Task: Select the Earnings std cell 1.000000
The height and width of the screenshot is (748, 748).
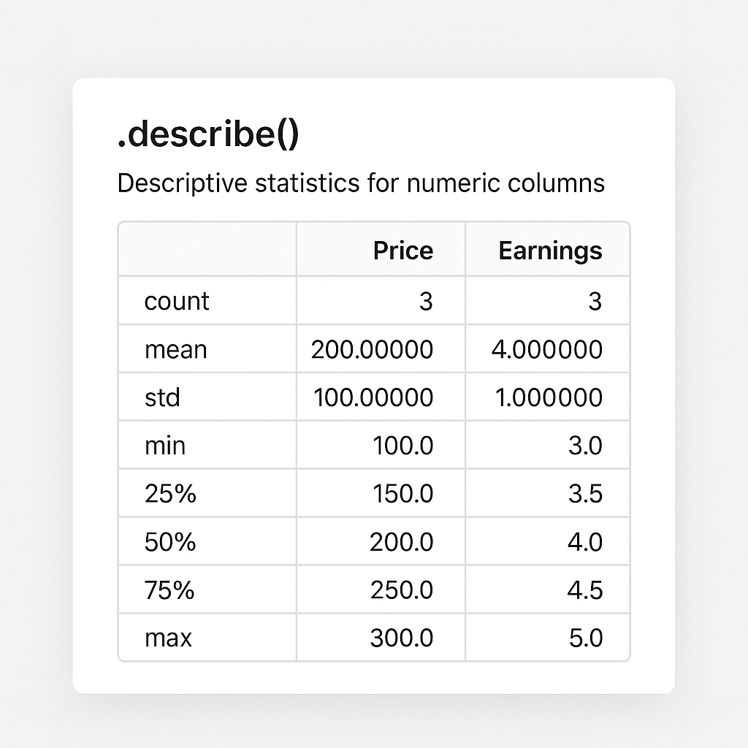Action: (547, 397)
